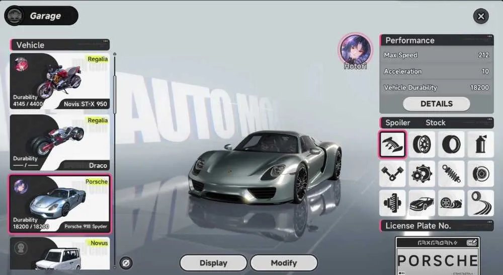Click the locked avatar on Novus card
The height and width of the screenshot is (275, 503).
tap(21, 248)
